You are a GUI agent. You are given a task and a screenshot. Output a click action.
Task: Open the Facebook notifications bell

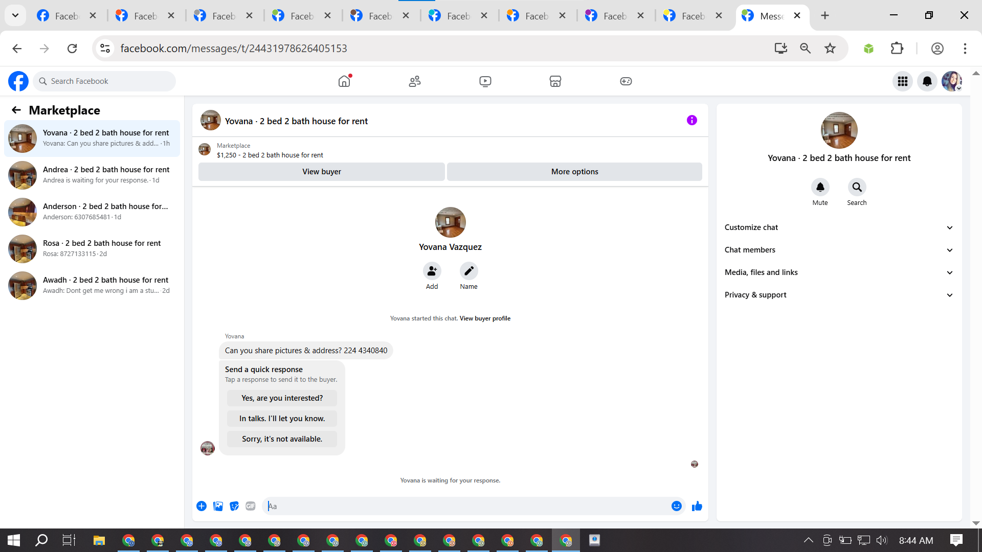click(927, 81)
